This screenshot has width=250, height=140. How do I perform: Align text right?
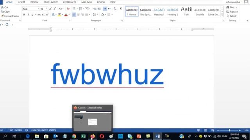tap(82, 15)
